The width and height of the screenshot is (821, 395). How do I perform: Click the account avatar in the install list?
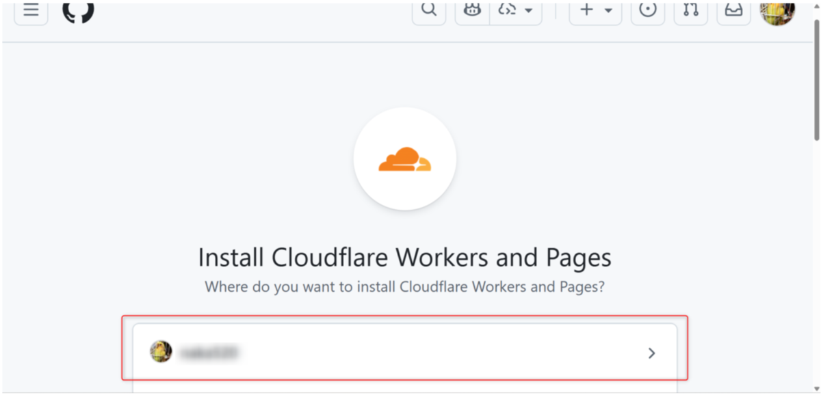coord(161,352)
